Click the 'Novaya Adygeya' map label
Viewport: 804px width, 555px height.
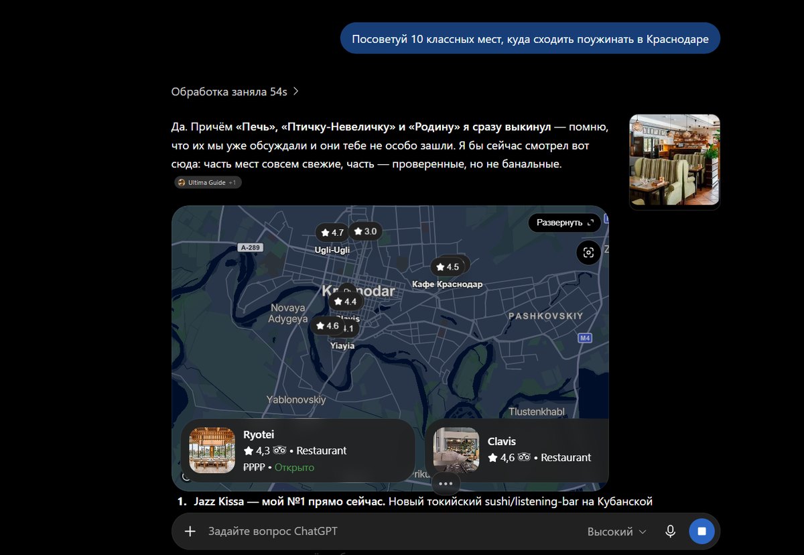(288, 313)
